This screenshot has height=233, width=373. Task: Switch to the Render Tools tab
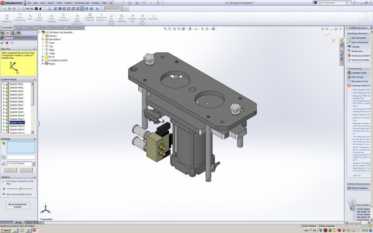tap(57, 28)
